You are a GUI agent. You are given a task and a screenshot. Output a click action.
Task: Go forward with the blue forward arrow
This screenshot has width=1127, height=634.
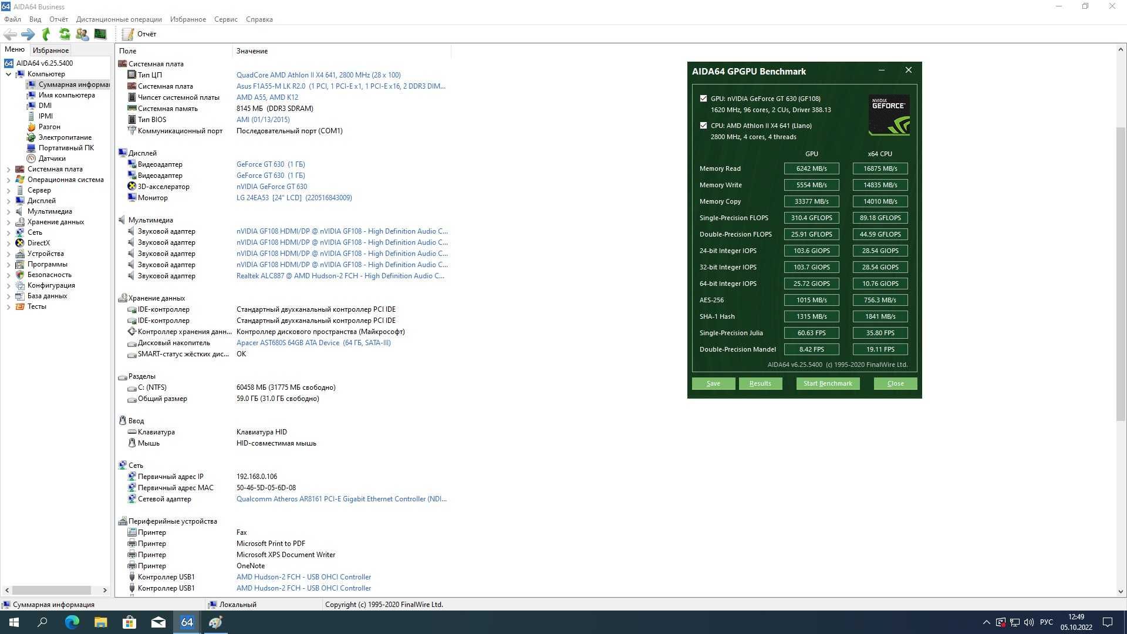(x=28, y=34)
